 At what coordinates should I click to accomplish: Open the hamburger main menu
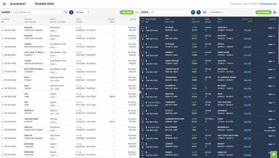[x=4, y=4]
